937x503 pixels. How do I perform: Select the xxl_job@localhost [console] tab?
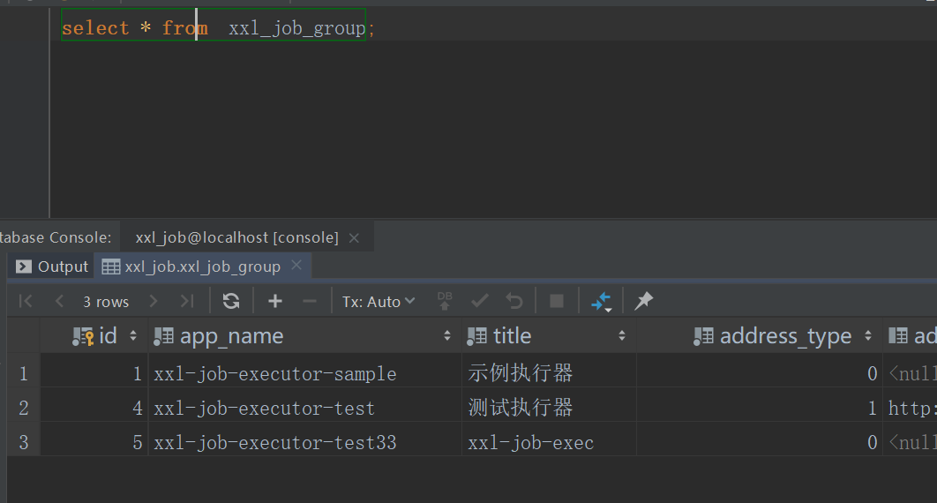pyautogui.click(x=236, y=237)
